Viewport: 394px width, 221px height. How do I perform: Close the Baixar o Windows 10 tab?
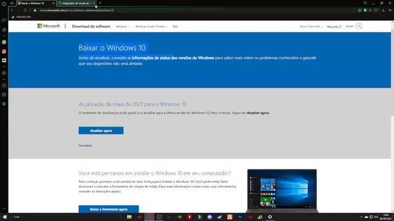point(54,3)
